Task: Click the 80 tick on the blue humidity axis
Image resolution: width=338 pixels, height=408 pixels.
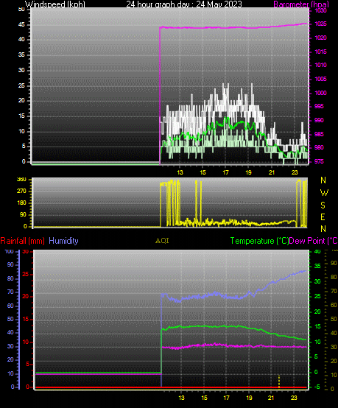Action: 10,278
